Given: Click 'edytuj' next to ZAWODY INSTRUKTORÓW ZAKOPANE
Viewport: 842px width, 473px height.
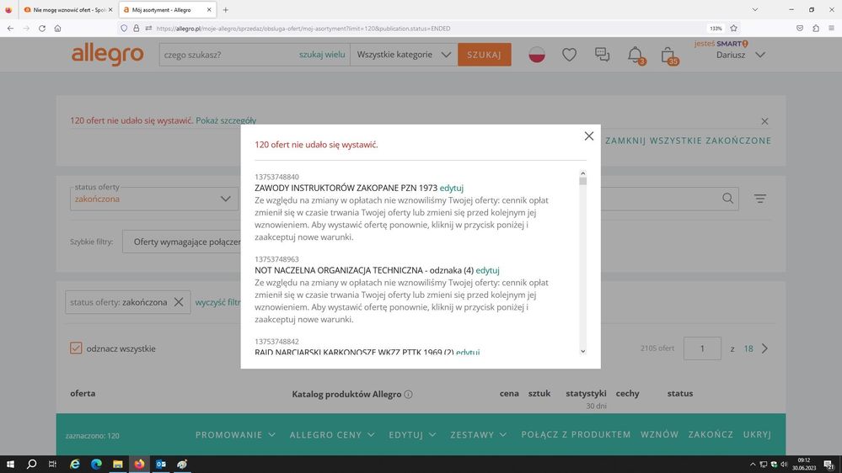Looking at the screenshot, I should click(x=451, y=188).
